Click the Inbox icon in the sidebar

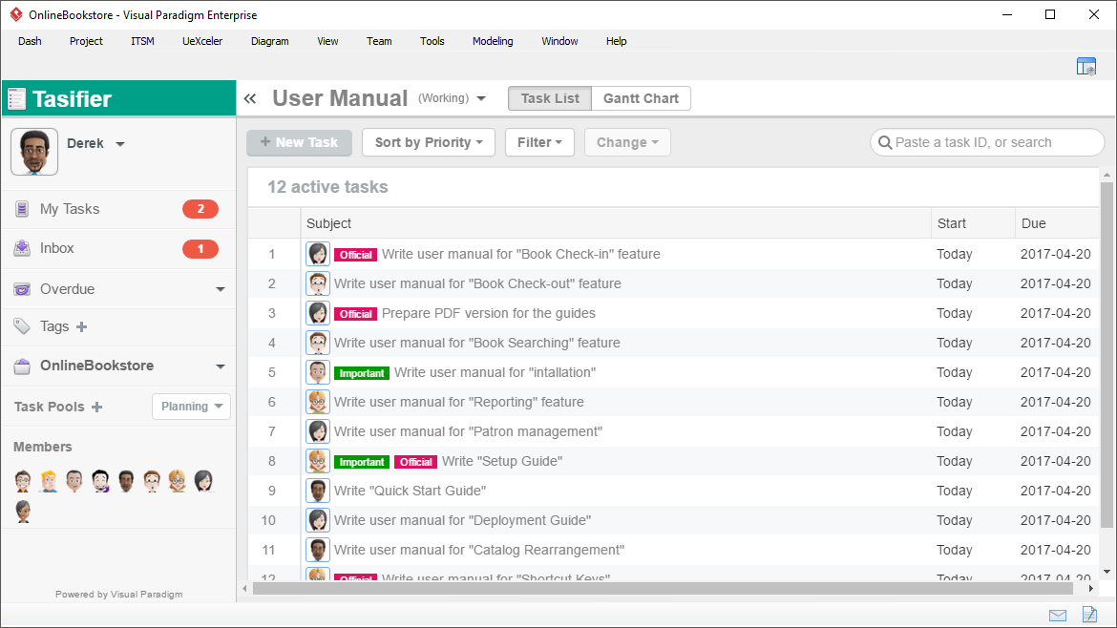tap(21, 248)
